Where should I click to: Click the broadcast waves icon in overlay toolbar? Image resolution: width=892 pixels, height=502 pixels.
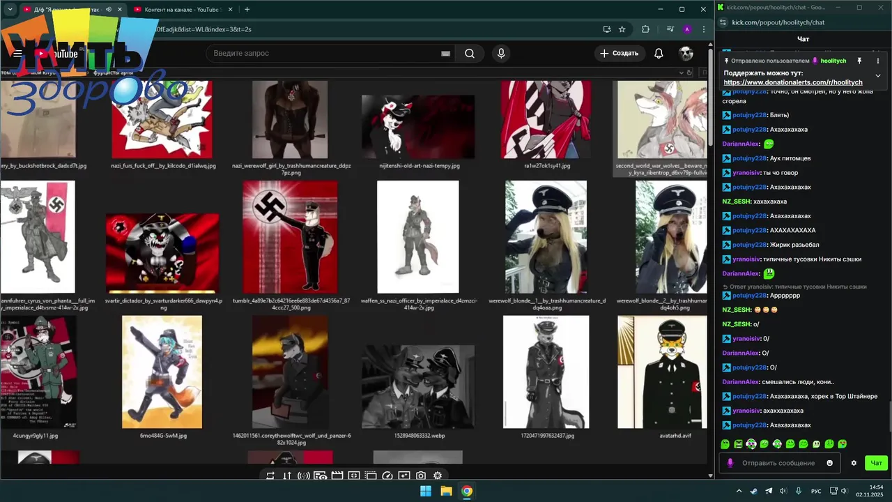(304, 476)
